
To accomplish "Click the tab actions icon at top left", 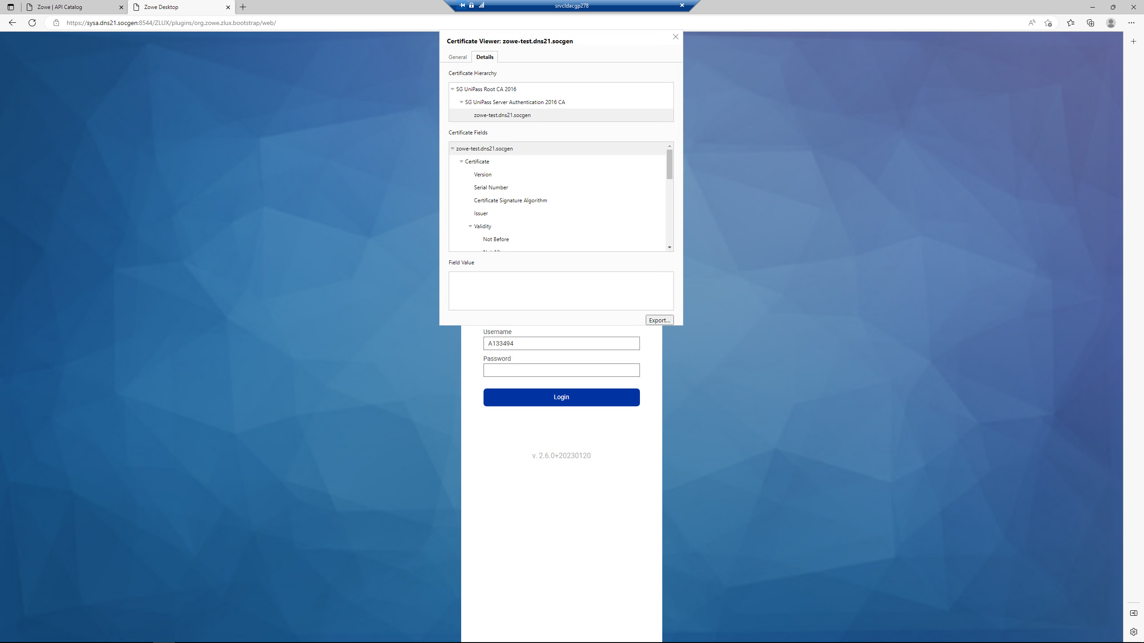I will click(10, 7).
